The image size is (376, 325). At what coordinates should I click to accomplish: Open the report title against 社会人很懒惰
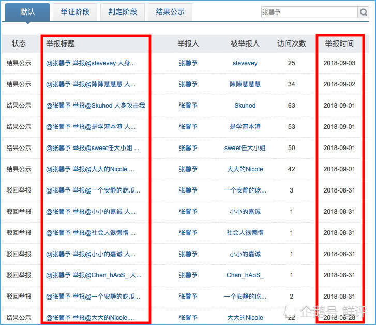click(91, 233)
